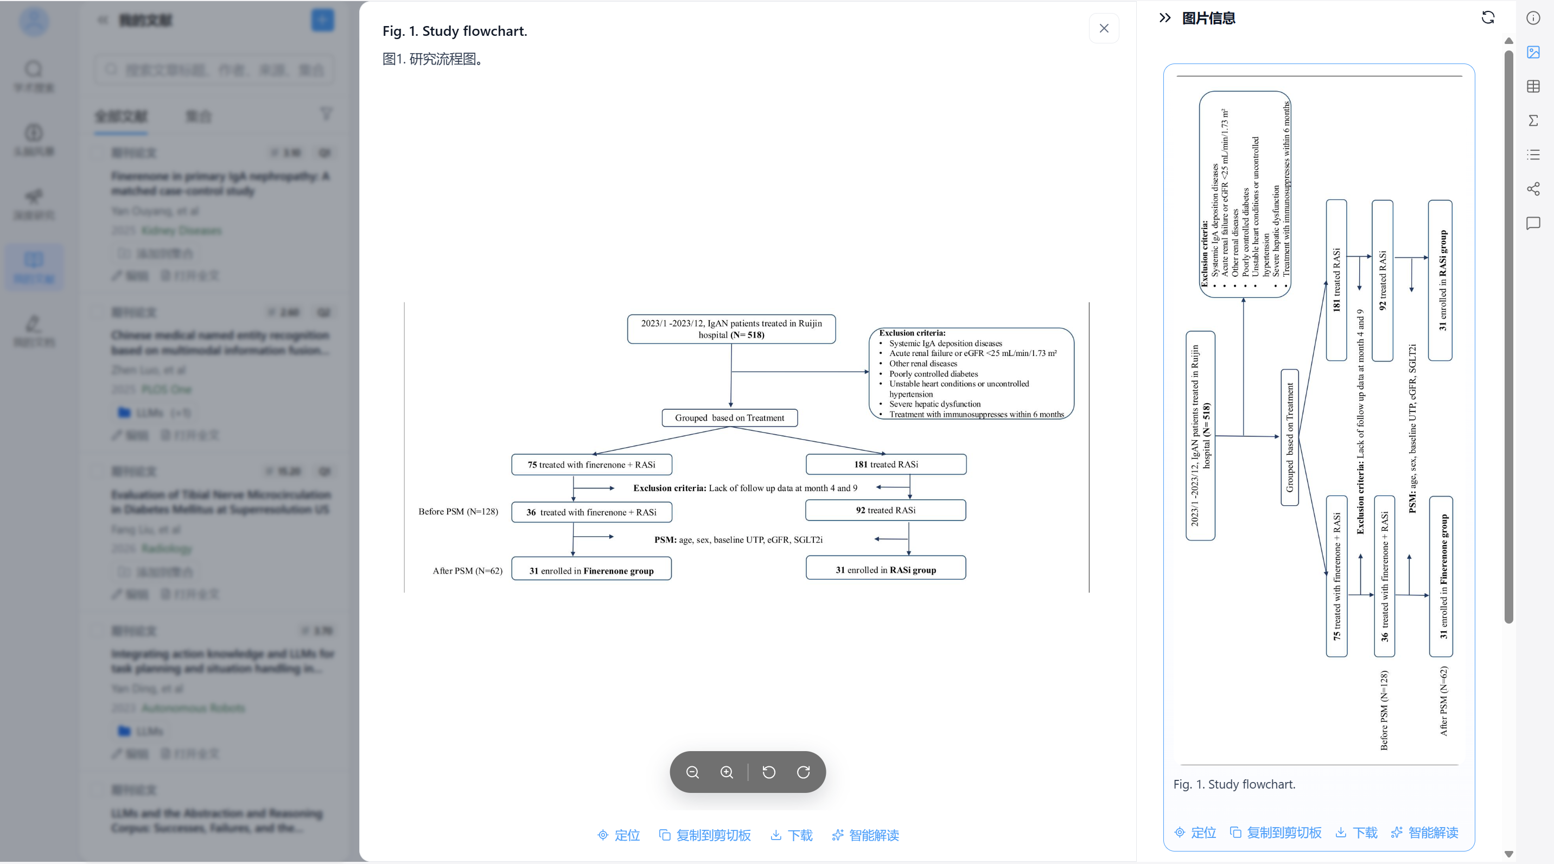Click the scroll-down arrow of the right panel
The height and width of the screenshot is (864, 1554).
pyautogui.click(x=1509, y=854)
